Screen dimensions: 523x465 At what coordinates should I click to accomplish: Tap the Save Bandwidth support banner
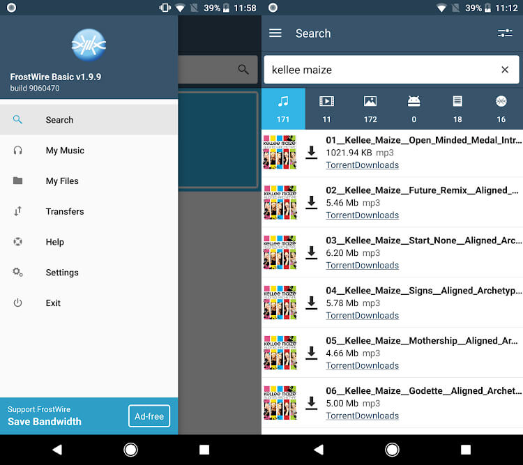[x=89, y=416]
